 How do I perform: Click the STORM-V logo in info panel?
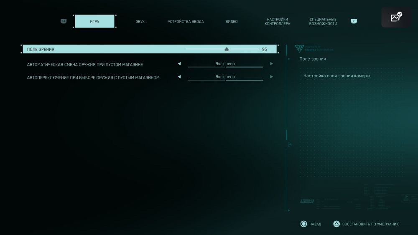tap(307, 201)
